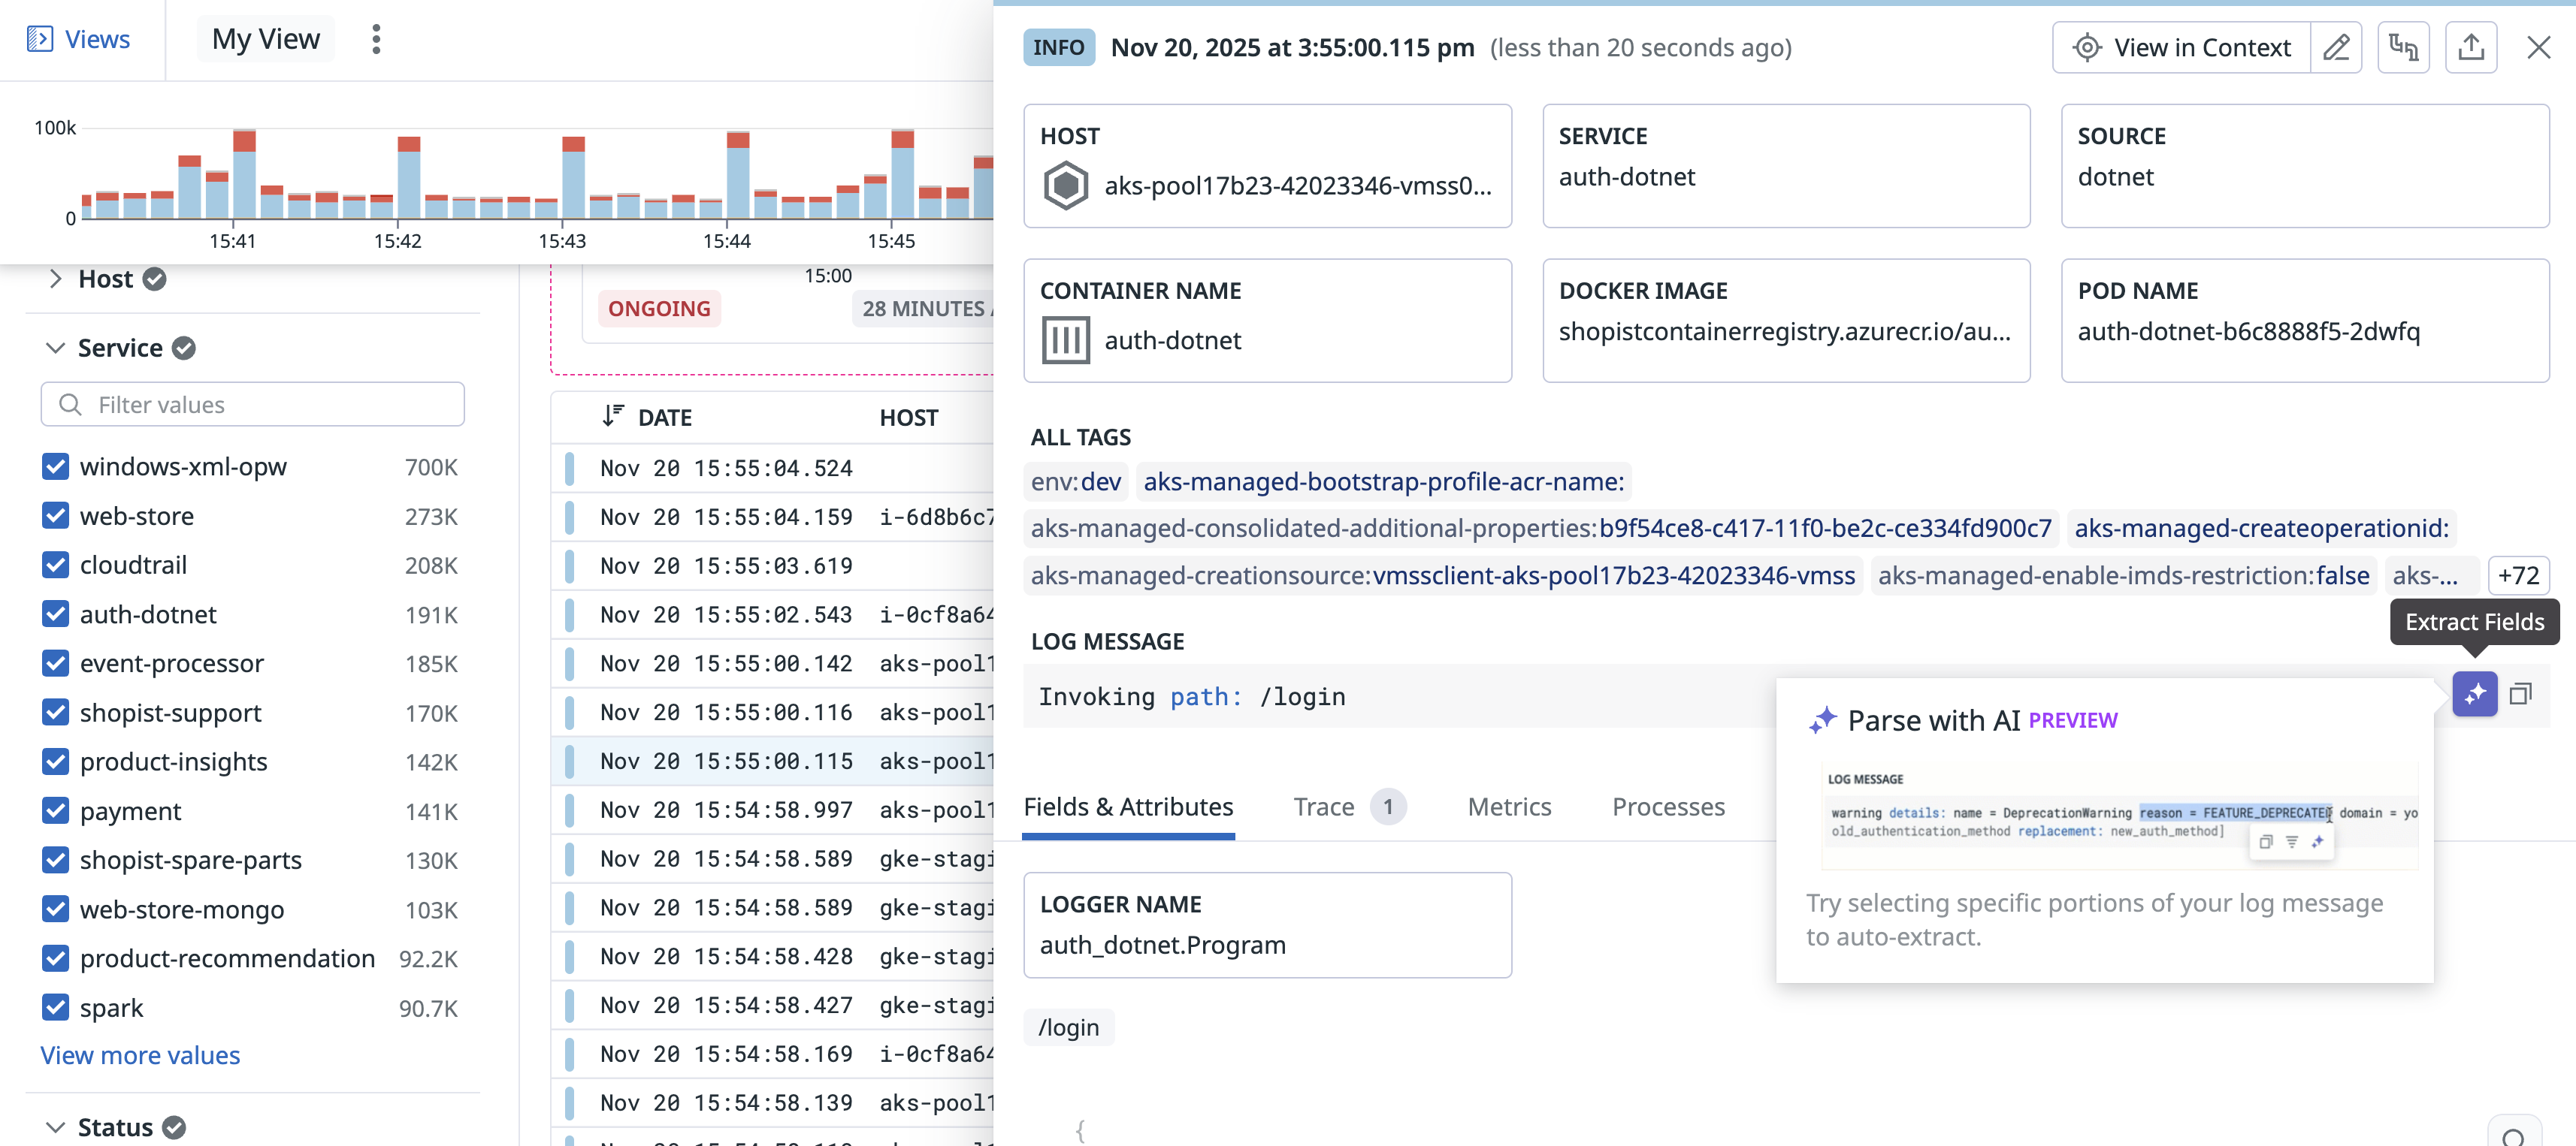Screen dimensions: 2576x1146
Task: Expand the Host facet section
Action: click(x=56, y=279)
